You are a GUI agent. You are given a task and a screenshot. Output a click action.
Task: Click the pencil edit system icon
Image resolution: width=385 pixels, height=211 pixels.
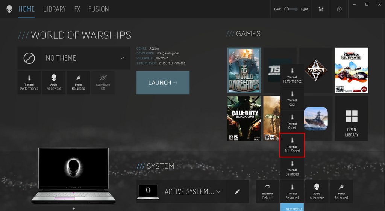pos(238,191)
